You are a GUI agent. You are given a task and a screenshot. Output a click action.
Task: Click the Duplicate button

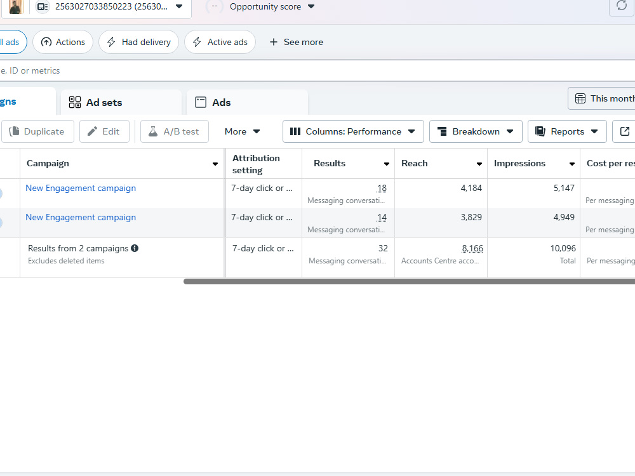(x=37, y=131)
